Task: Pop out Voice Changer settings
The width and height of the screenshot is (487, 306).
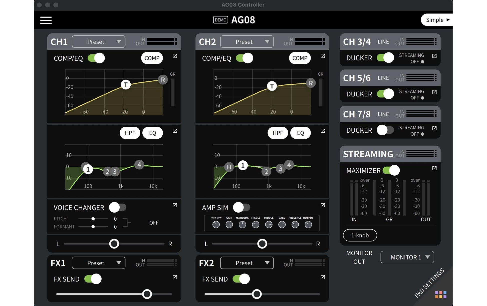Action: point(175,205)
